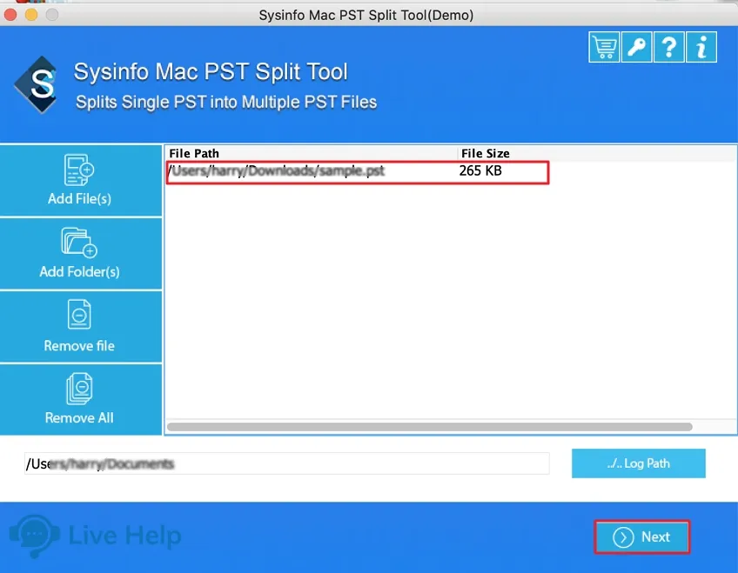Show app info with the i icon
738x573 pixels.
pos(701,47)
